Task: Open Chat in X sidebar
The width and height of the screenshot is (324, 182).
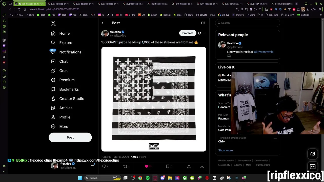Action: pyautogui.click(x=59, y=61)
